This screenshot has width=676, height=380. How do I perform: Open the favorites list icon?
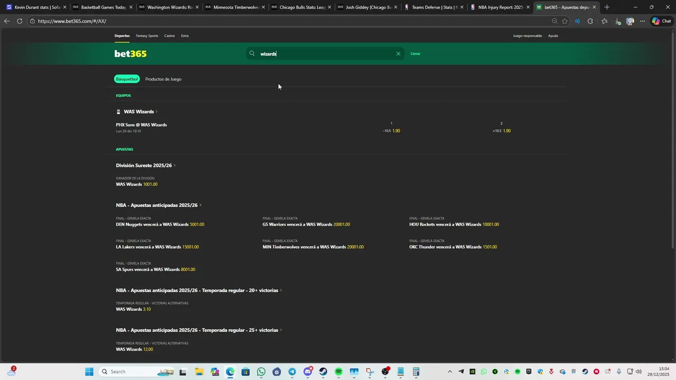coord(604,21)
